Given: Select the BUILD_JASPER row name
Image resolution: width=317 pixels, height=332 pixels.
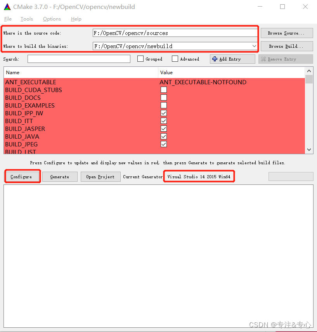Looking at the screenshot, I should pyautogui.click(x=25, y=129).
